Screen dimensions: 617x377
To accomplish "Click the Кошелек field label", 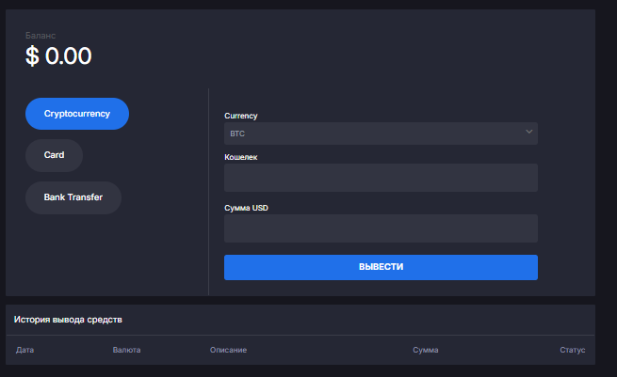I will click(241, 157).
